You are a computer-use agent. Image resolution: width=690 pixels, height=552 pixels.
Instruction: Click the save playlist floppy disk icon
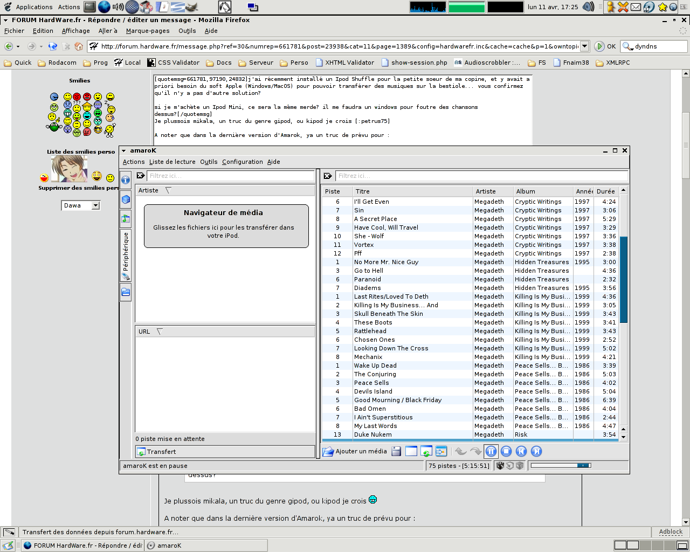pyautogui.click(x=396, y=452)
